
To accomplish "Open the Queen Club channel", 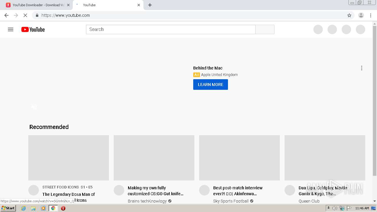I will tap(309, 201).
